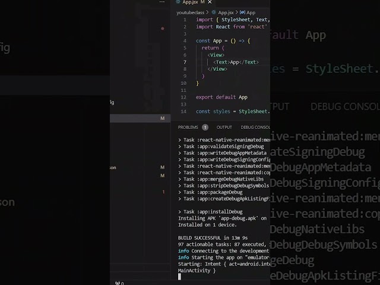Viewport: 380px width, 285px height.
Task: Click the "import React from 'react'" line
Action: coord(232,27)
